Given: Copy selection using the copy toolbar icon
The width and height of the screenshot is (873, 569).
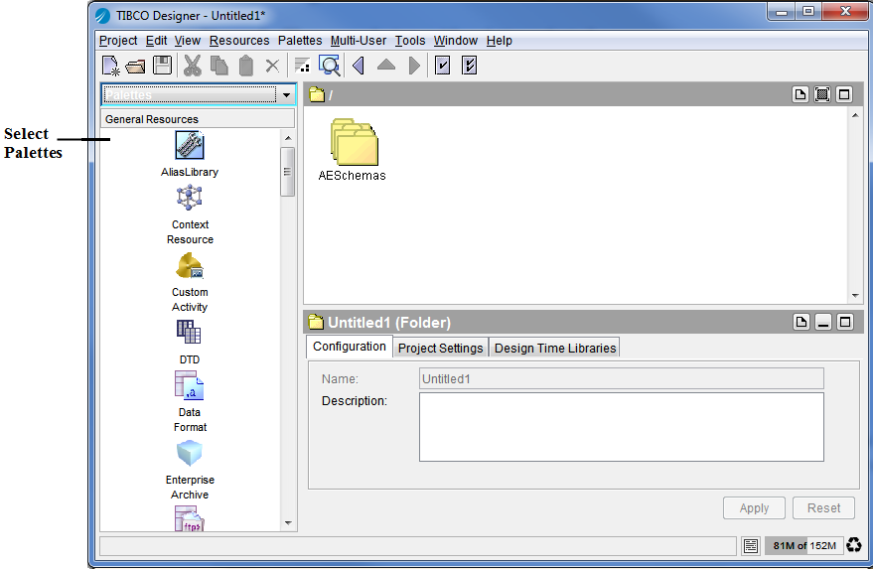Looking at the screenshot, I should [x=219, y=66].
